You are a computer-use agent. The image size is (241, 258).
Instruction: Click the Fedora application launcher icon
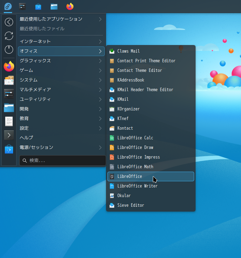pyautogui.click(x=8, y=6)
